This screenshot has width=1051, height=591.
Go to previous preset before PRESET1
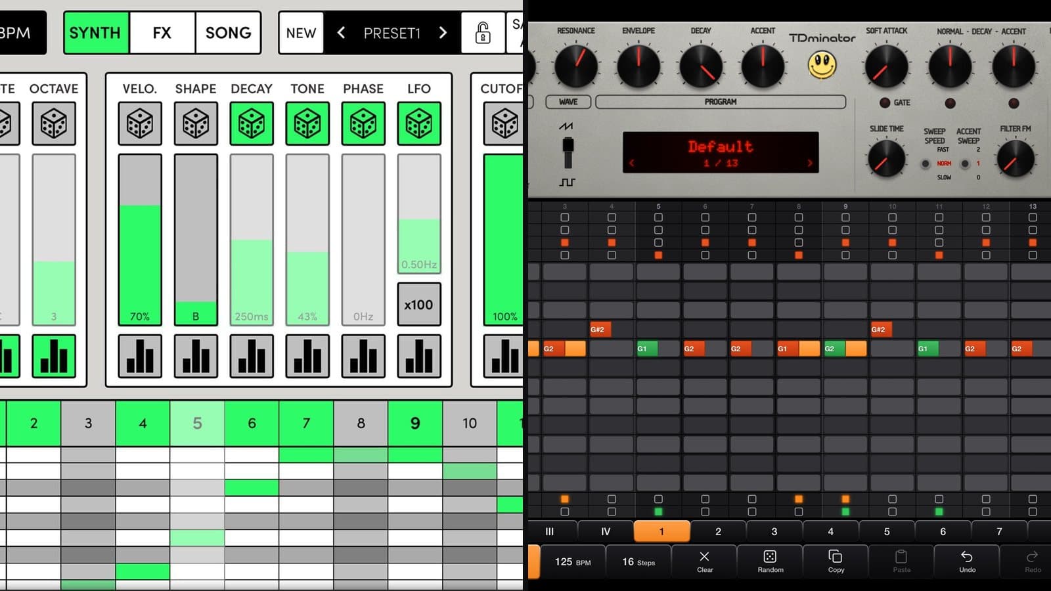341,32
